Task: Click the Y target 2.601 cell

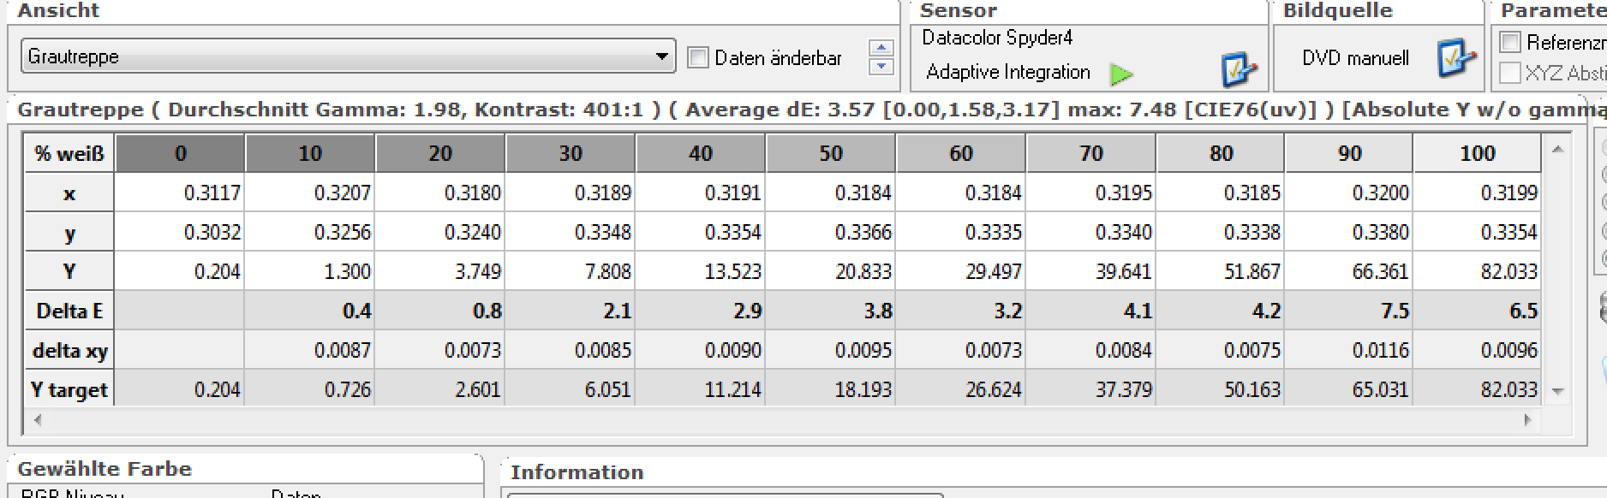Action: point(440,389)
